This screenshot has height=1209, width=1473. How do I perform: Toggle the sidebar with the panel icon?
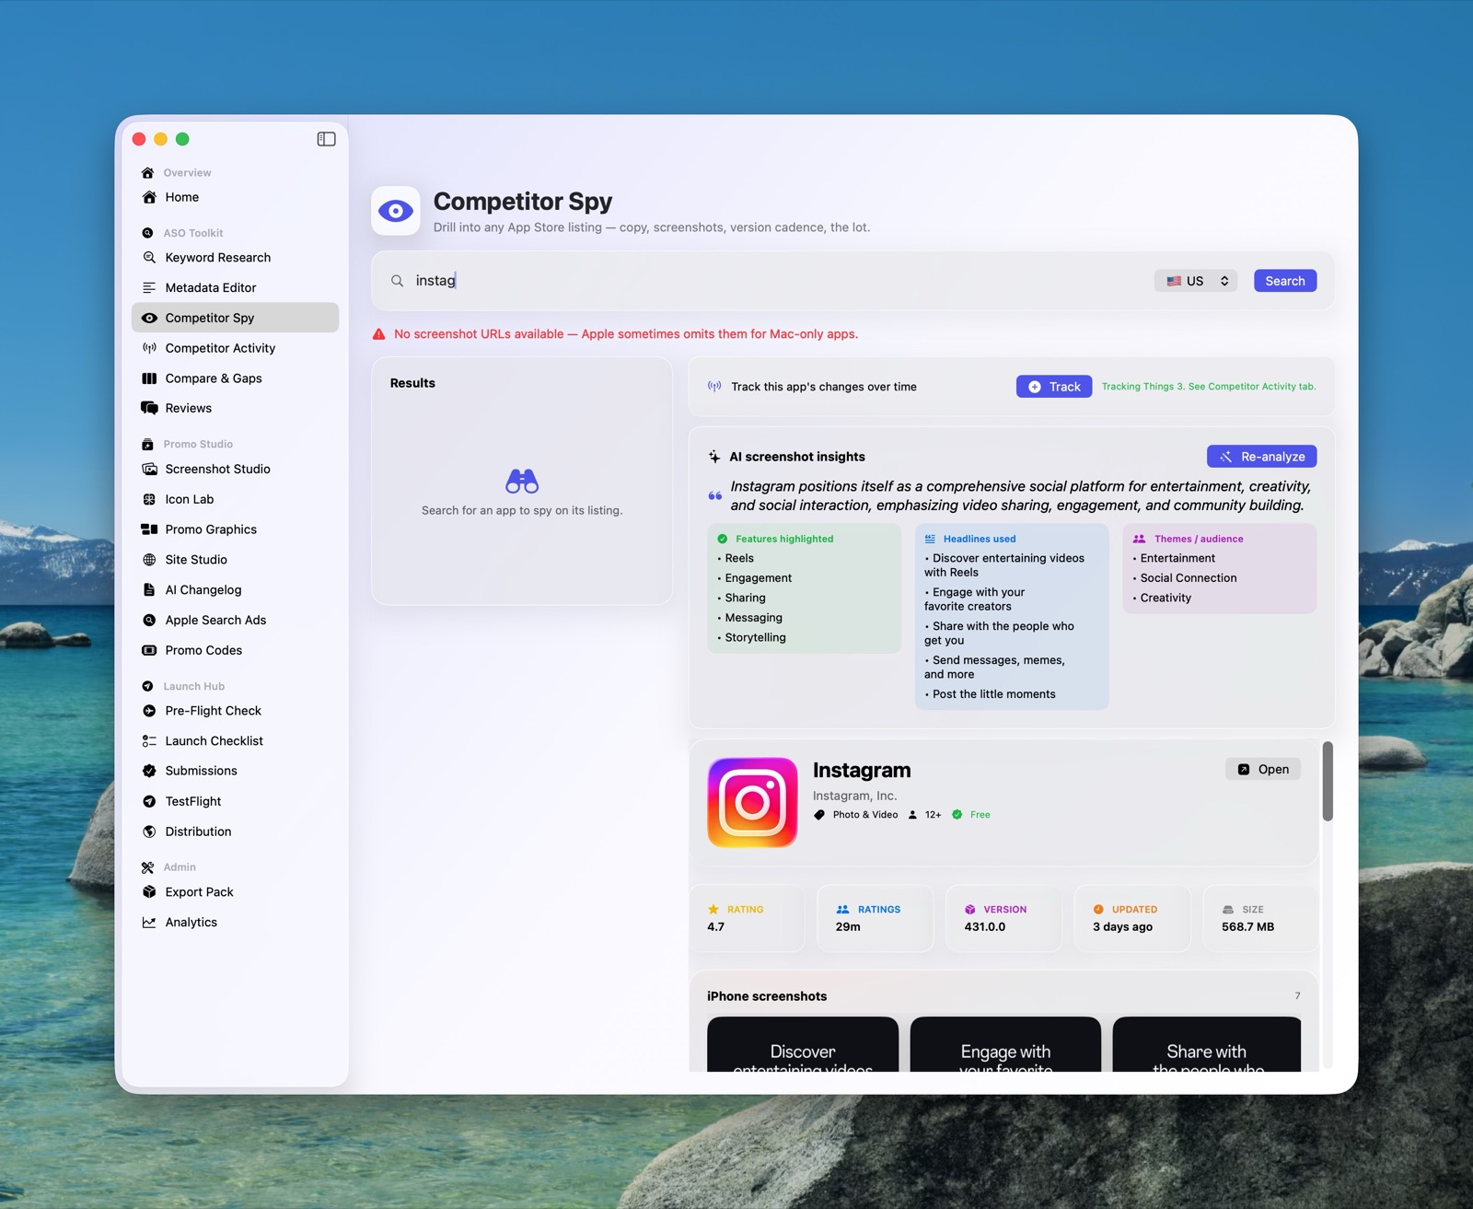[326, 139]
